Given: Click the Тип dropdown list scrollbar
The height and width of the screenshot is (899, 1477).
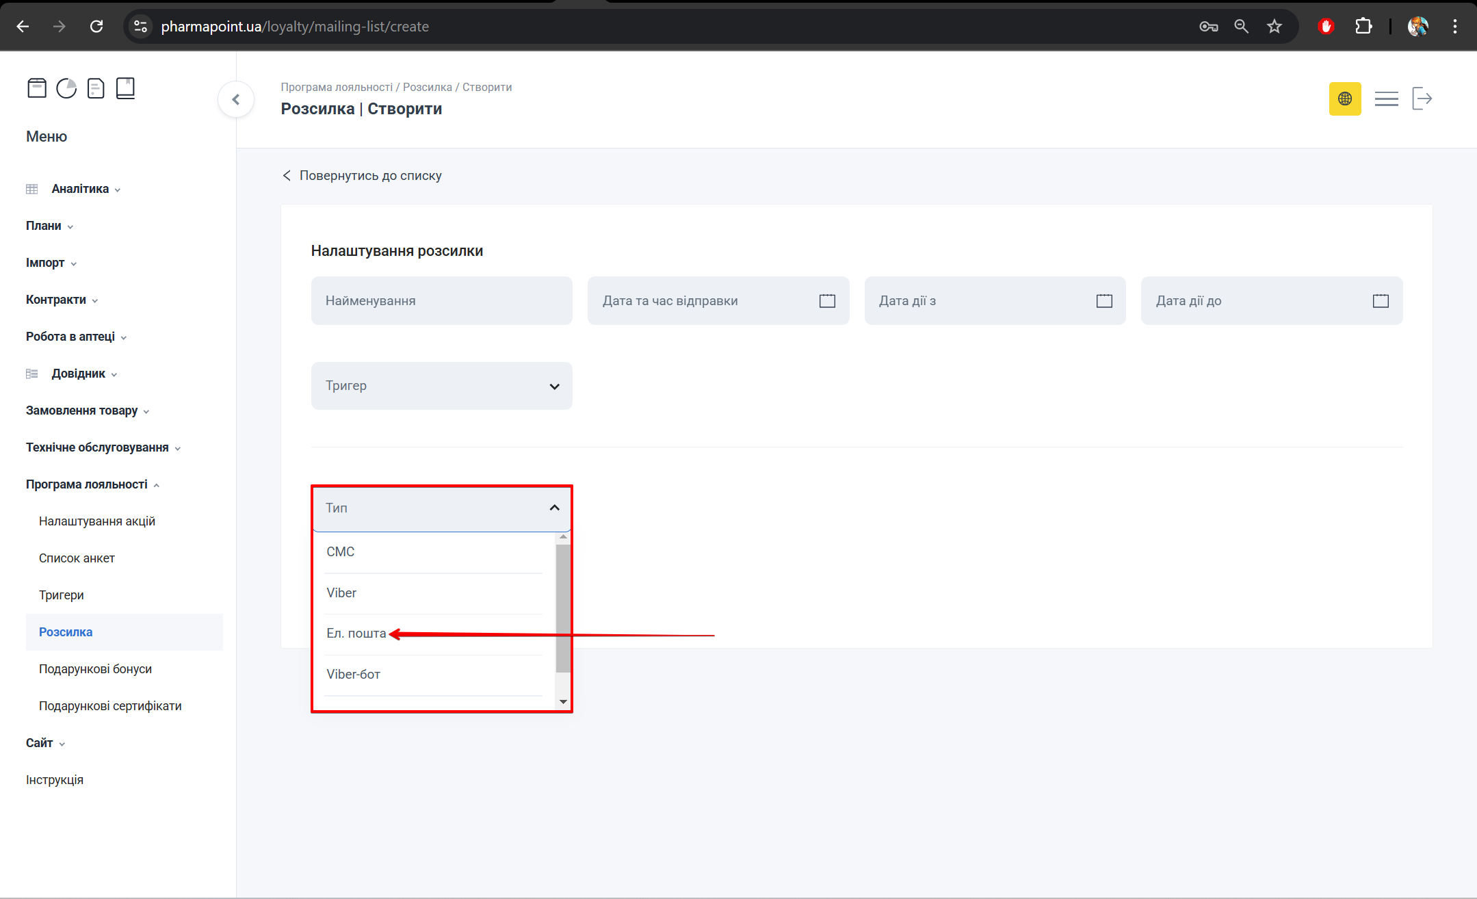Looking at the screenshot, I should click(x=562, y=609).
